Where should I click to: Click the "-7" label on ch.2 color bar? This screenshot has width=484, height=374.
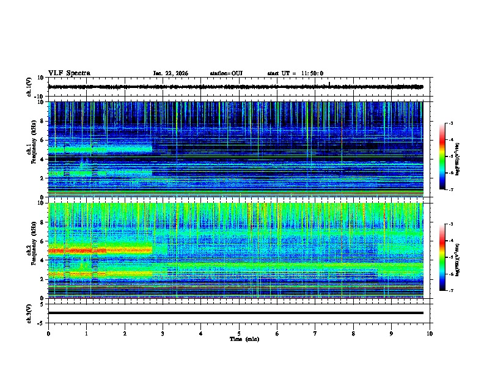pyautogui.click(x=450, y=290)
